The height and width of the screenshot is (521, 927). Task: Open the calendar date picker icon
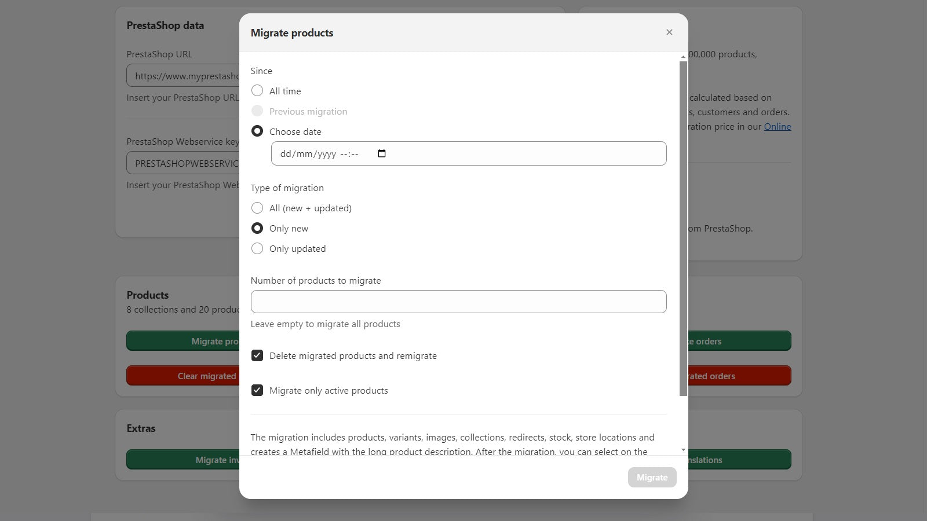coord(381,153)
